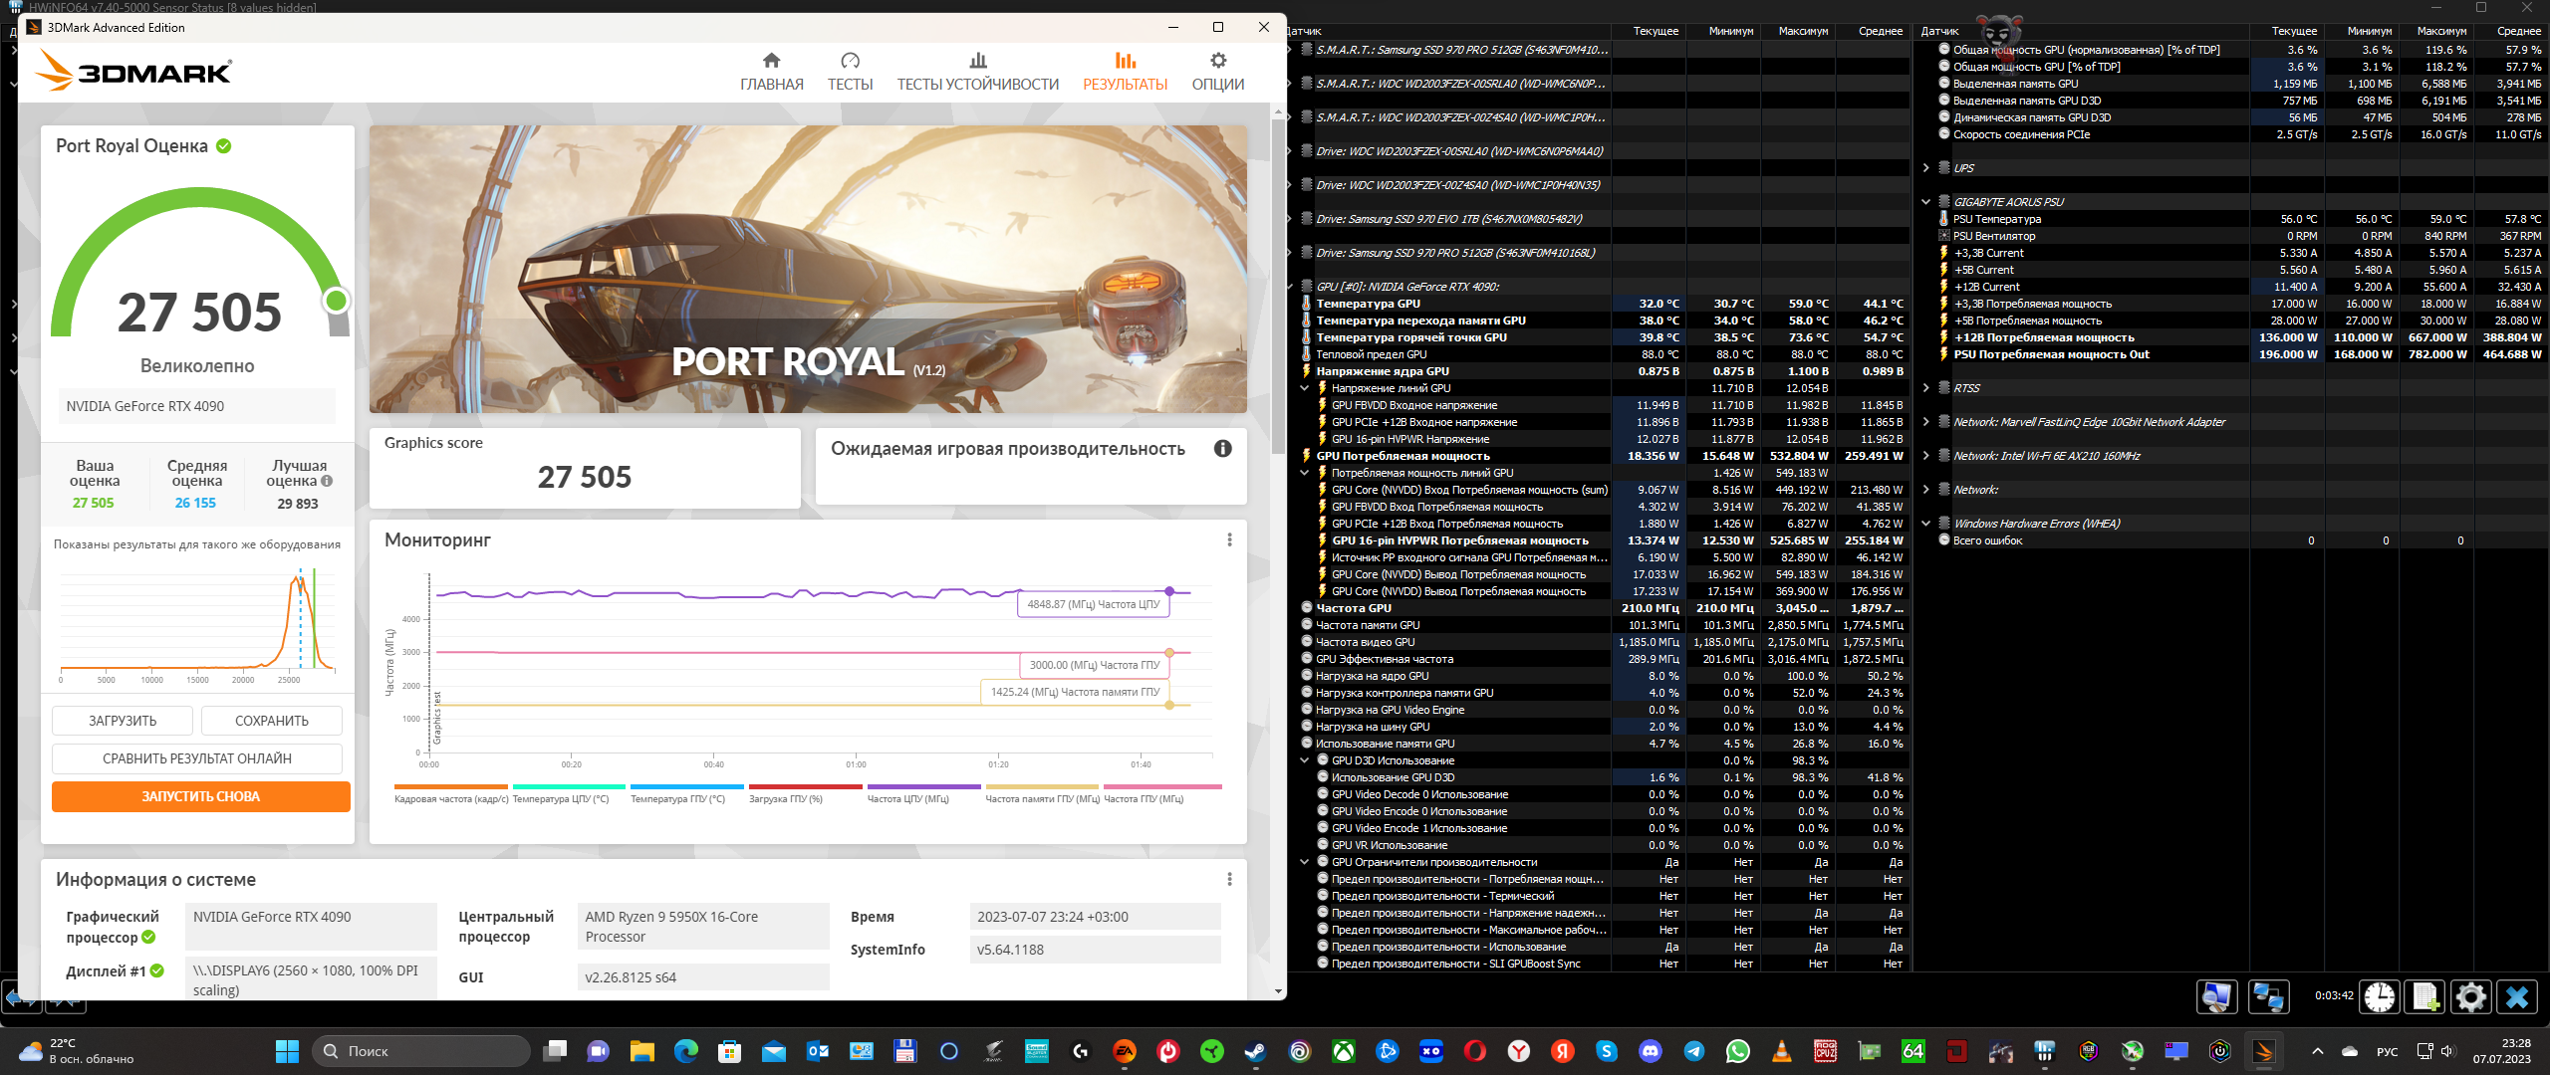2550x1075 pixels.
Task: Click the HWiNFO reset clock icon
Action: 2380,996
